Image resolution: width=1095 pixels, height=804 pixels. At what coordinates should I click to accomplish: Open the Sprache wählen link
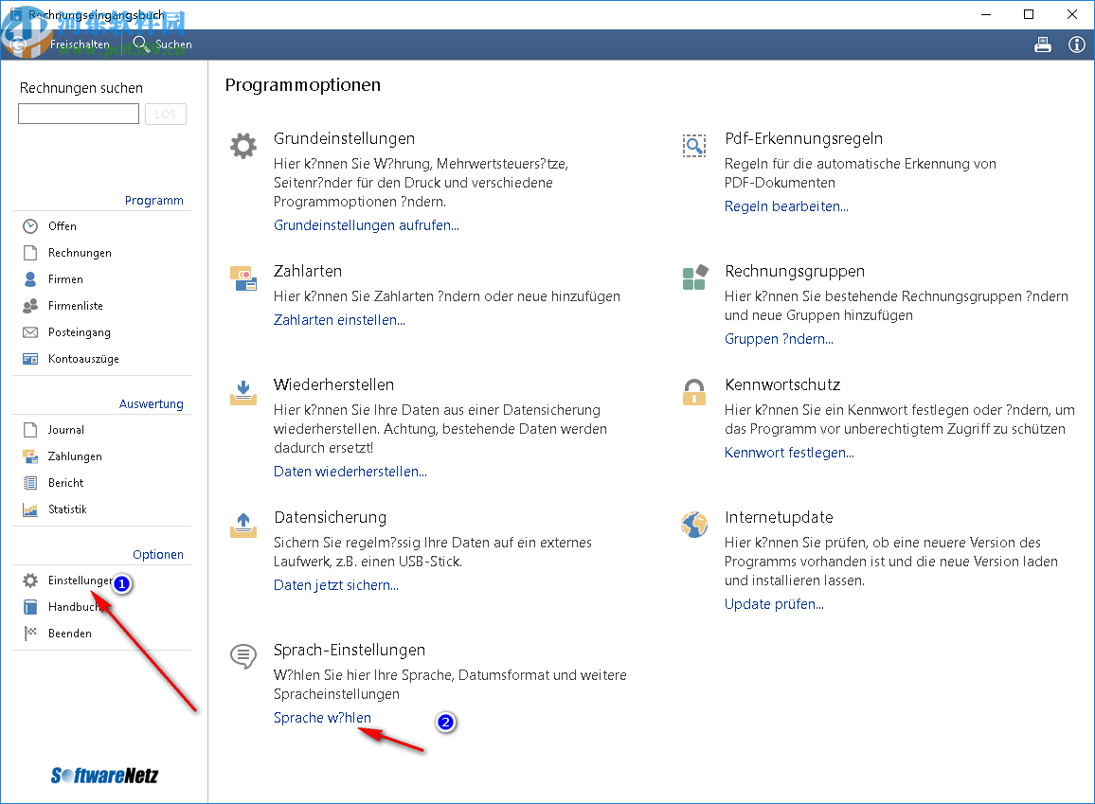(x=322, y=718)
